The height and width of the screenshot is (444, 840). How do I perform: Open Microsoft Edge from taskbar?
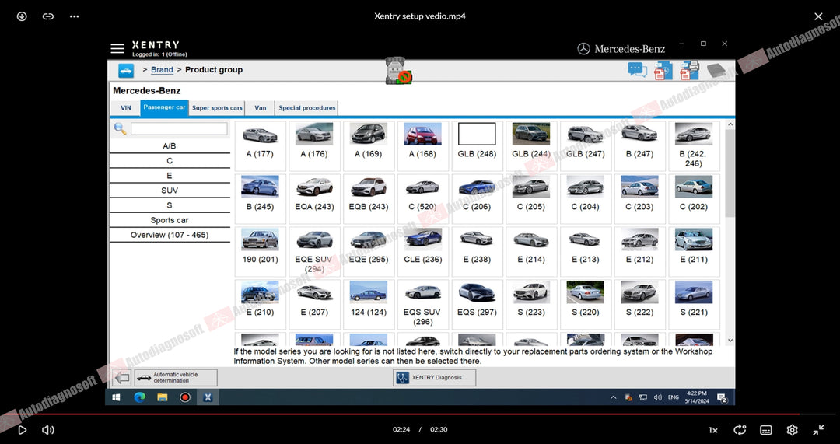(139, 397)
